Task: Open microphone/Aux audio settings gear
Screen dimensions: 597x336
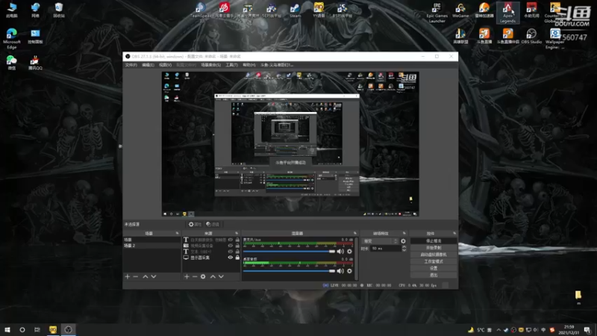Action: coord(349,252)
